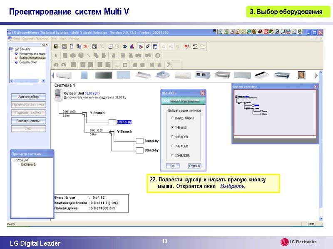This screenshot has width=333, height=249.
Task: Click the red X delete icon
Action: [x=86, y=46]
